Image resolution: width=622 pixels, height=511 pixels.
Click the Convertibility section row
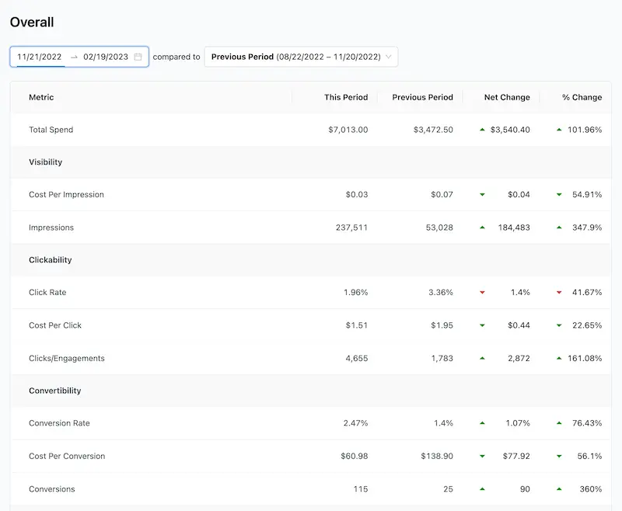pyautogui.click(x=310, y=391)
